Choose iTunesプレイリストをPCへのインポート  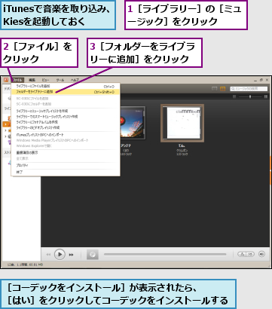[66, 135]
